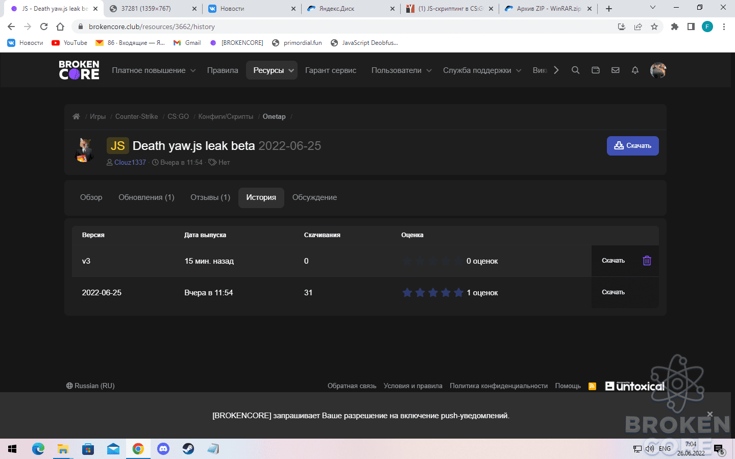Open the RSS feed icon in footer

pyautogui.click(x=592, y=386)
